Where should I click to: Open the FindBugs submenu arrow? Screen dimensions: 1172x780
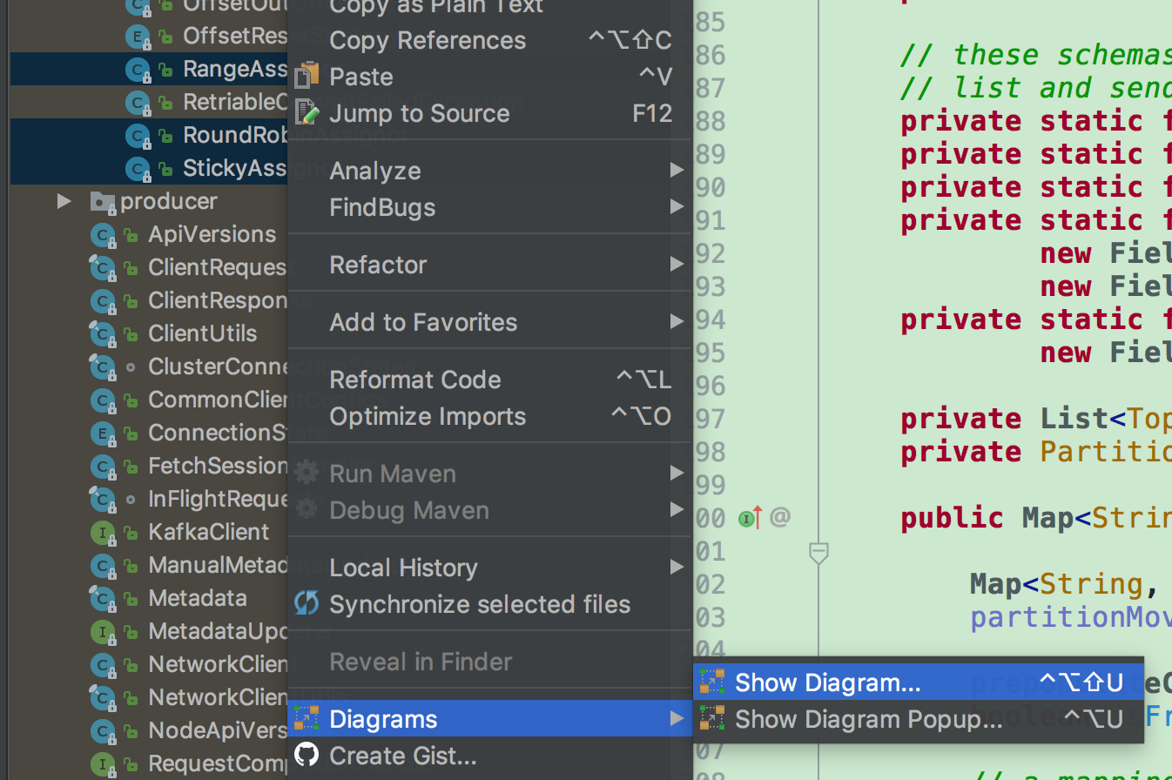[x=677, y=207]
